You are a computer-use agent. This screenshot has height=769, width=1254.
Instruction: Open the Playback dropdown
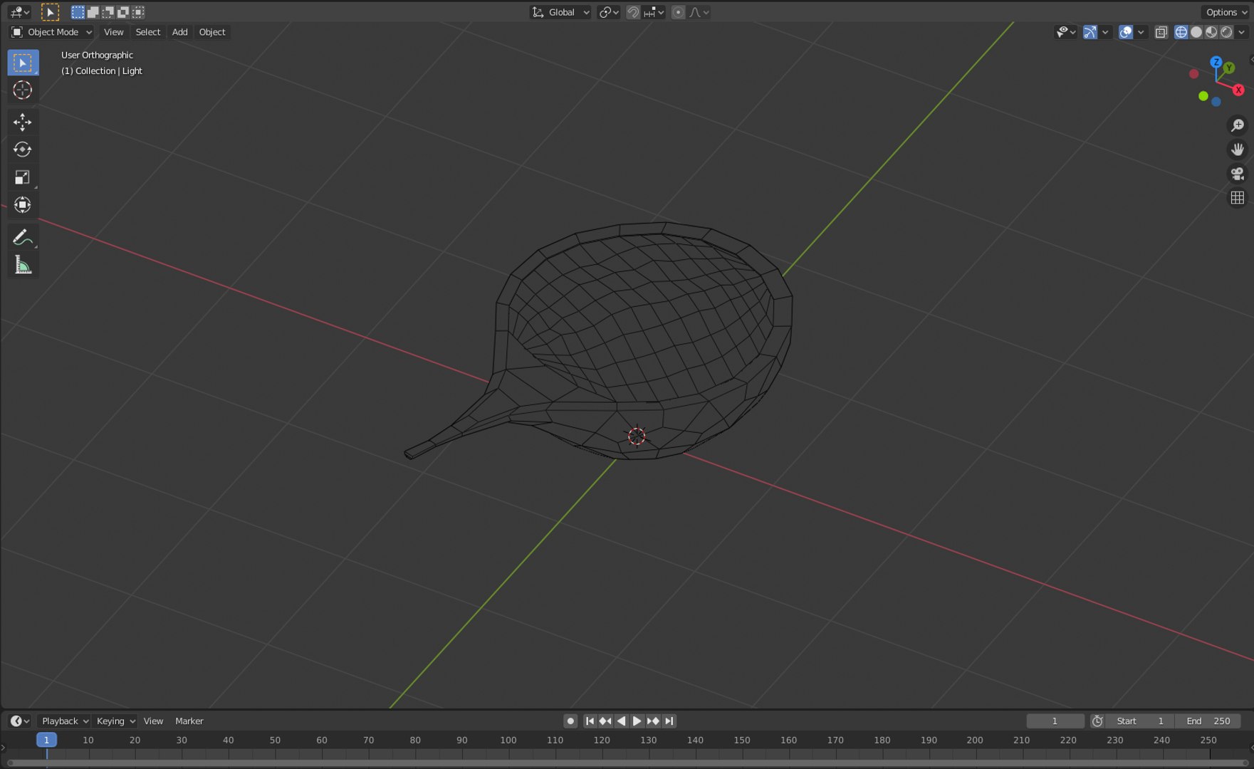pos(64,721)
